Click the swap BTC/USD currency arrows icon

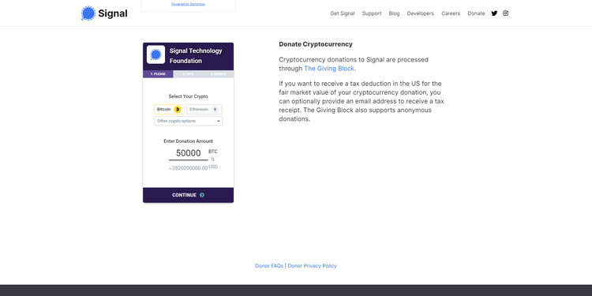(212, 159)
